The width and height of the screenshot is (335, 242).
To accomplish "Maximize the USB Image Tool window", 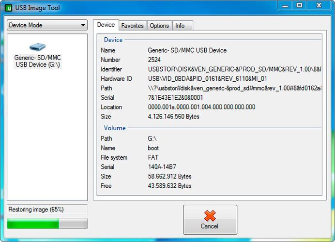I will 300,5.
